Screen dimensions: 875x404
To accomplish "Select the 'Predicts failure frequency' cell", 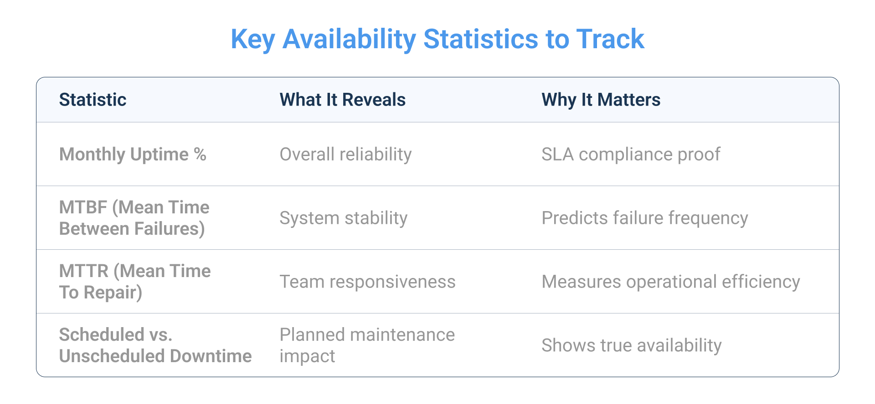I will click(644, 218).
